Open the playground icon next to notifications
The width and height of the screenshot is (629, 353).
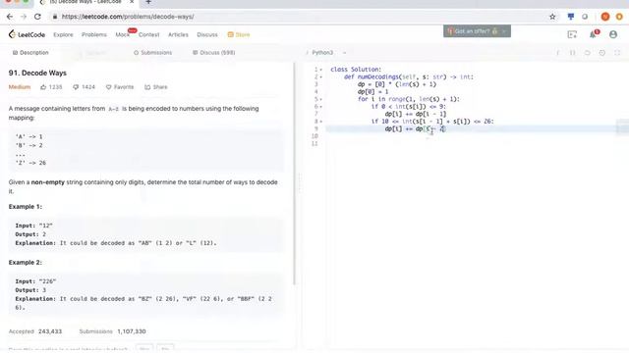click(x=572, y=34)
